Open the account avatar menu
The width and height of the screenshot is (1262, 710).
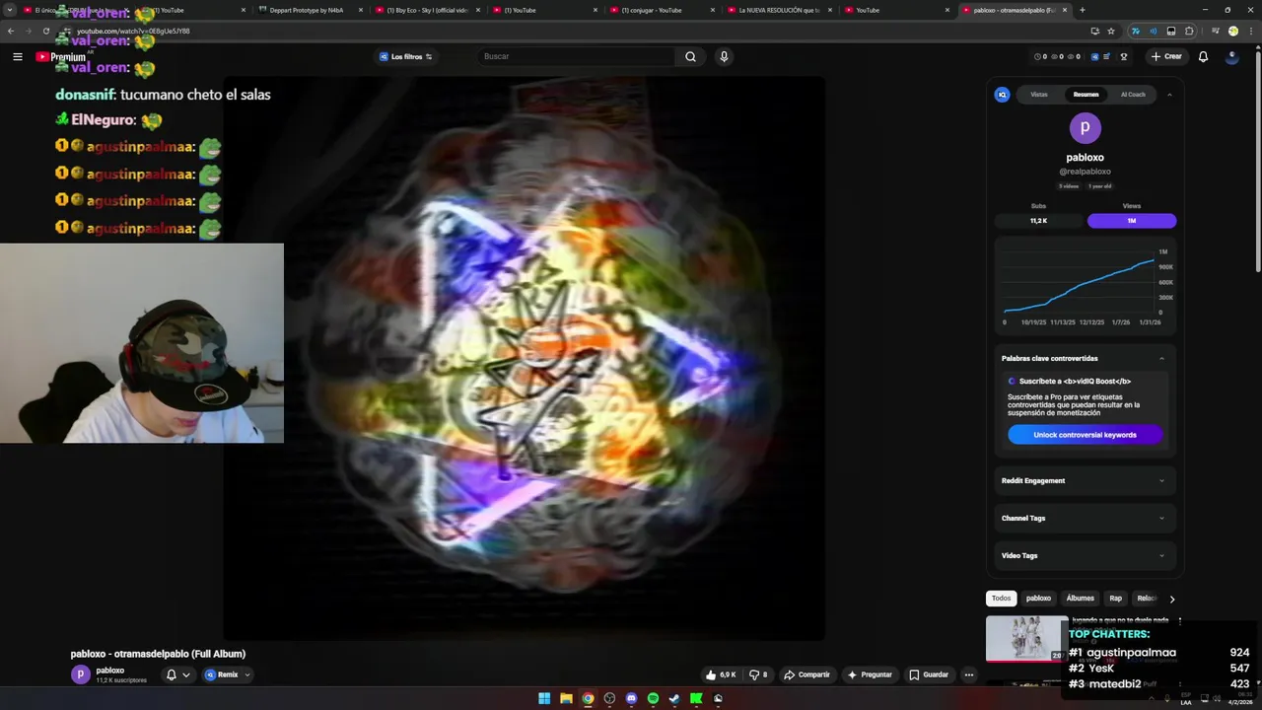click(1231, 56)
